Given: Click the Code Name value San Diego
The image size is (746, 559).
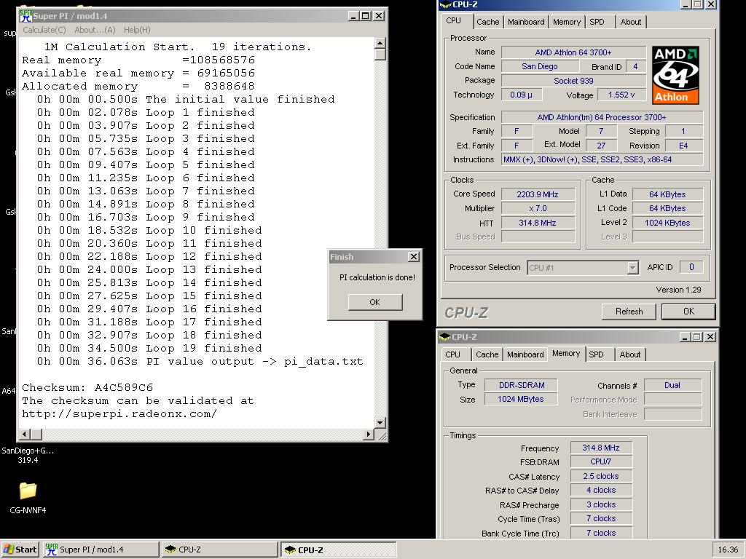Looking at the screenshot, I should (x=540, y=66).
